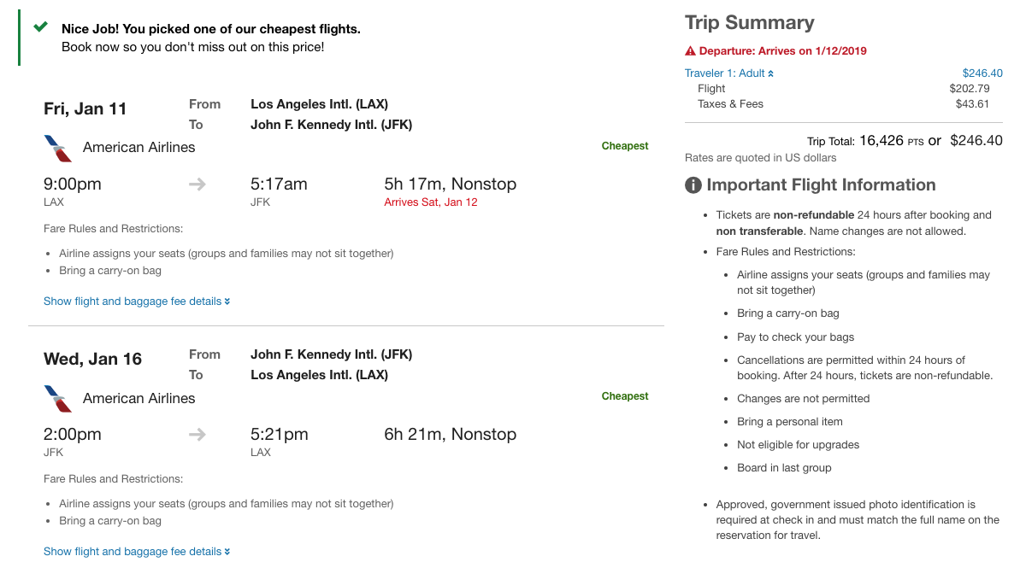Click arrow between 9:00pm and 5:17am
1020x562 pixels.
point(198,184)
